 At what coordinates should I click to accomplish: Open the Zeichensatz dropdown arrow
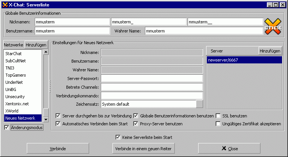tap(199, 104)
